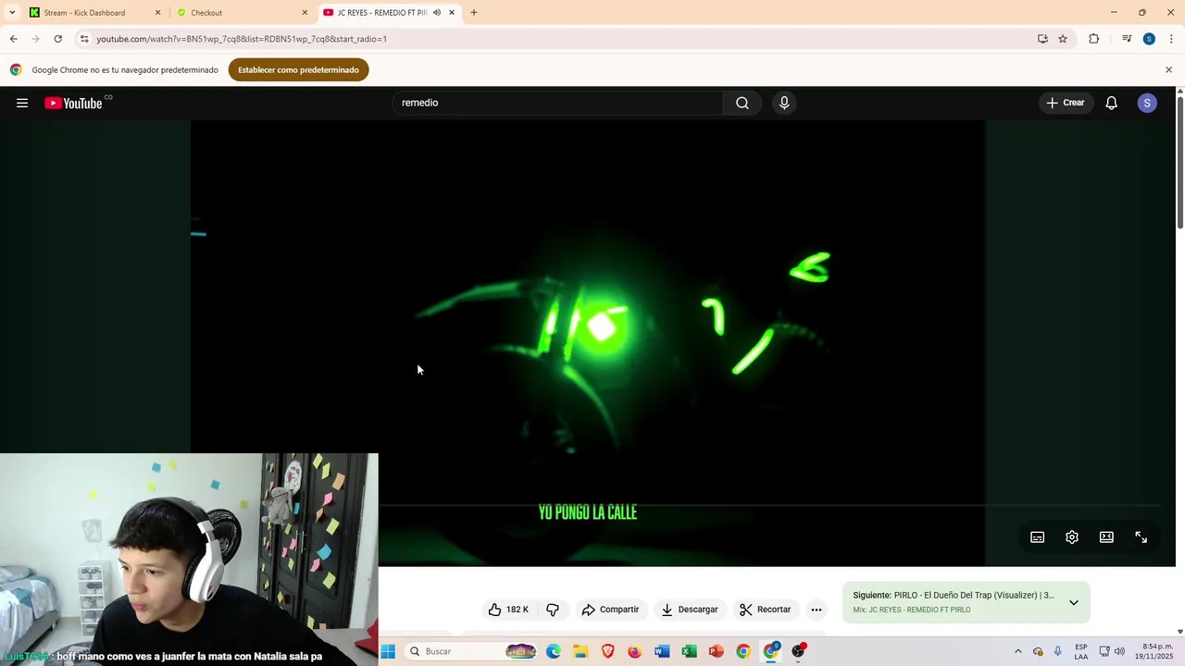
Task: Open volume control in system tray
Action: [x=1119, y=651]
